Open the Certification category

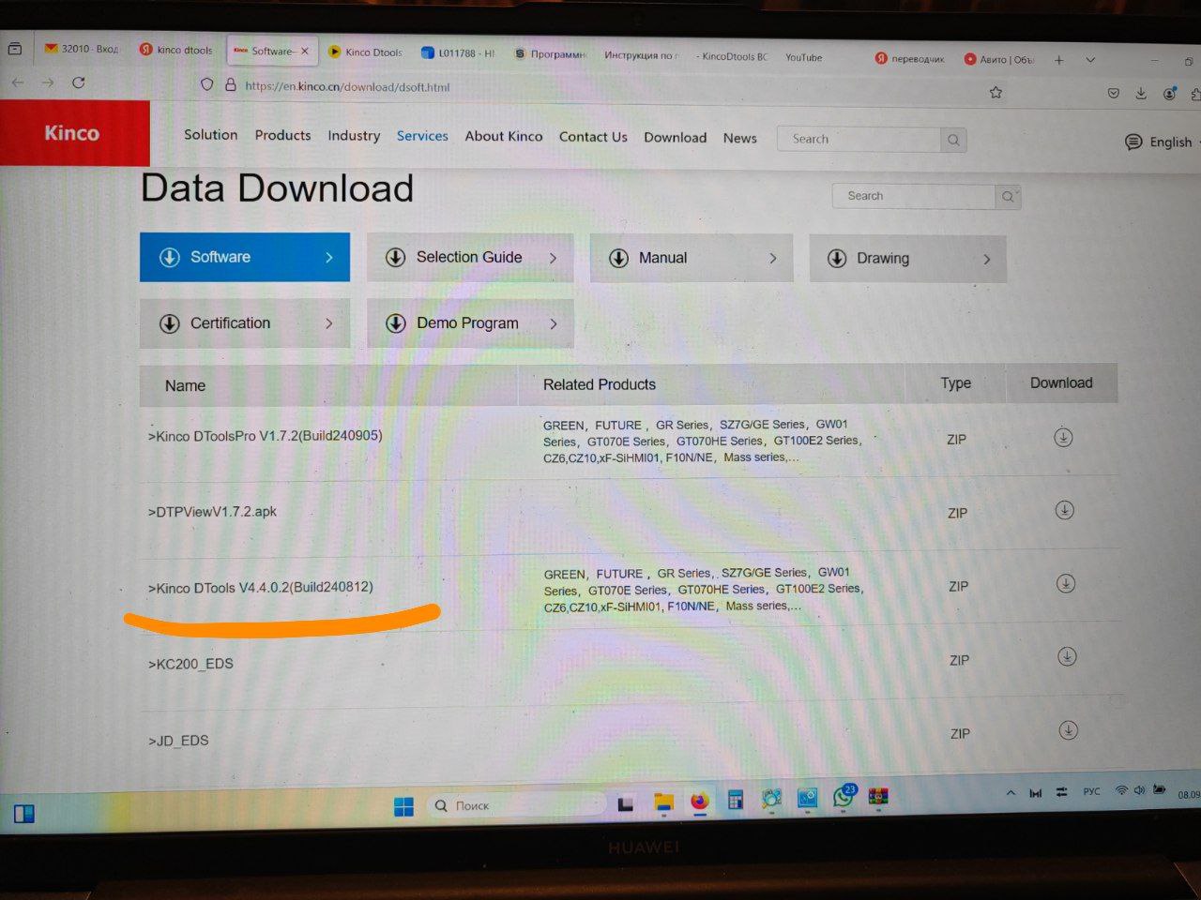coord(245,323)
